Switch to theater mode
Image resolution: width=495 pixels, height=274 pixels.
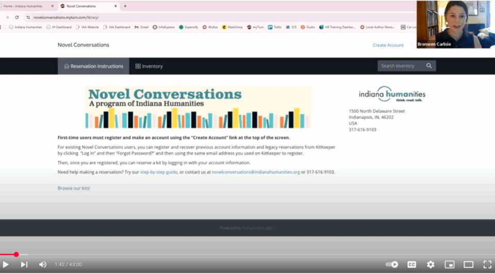pyautogui.click(x=469, y=265)
